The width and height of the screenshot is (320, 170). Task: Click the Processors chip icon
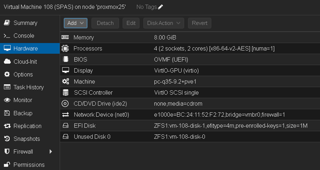coord(65,48)
